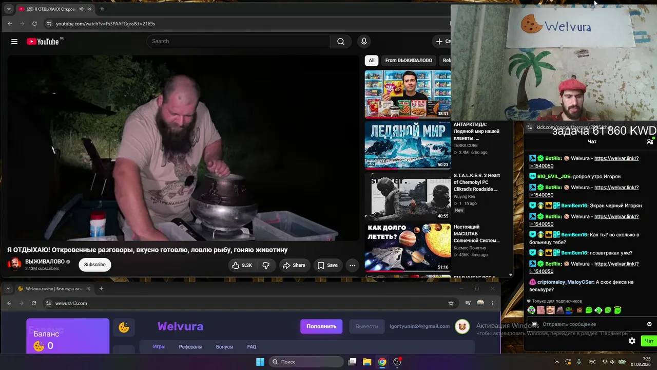
Task: Mute the YouTube tab via speaker icon
Action: [81, 9]
